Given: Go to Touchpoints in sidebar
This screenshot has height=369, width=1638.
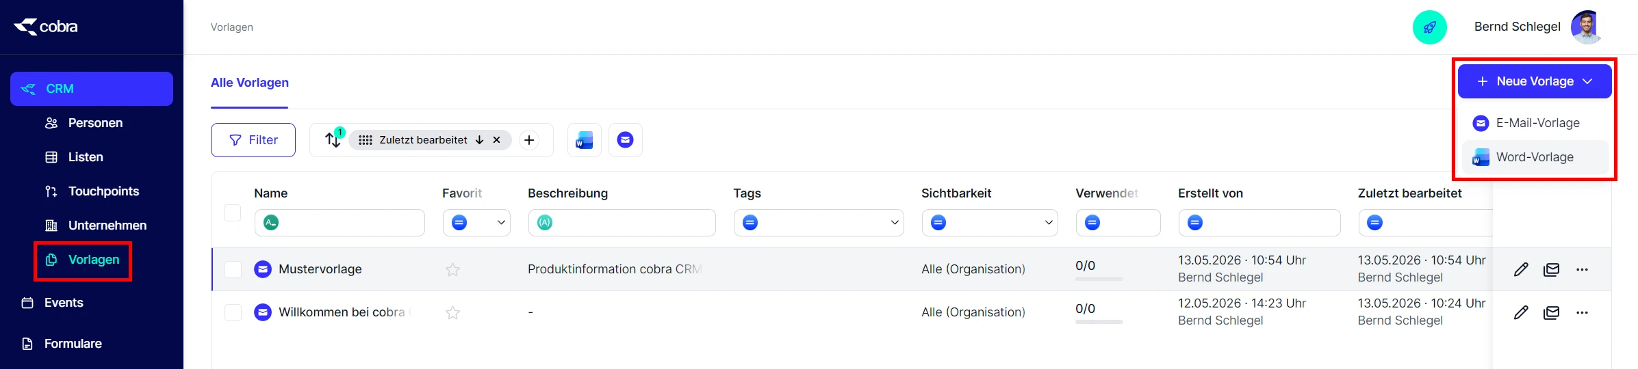Looking at the screenshot, I should 103,191.
